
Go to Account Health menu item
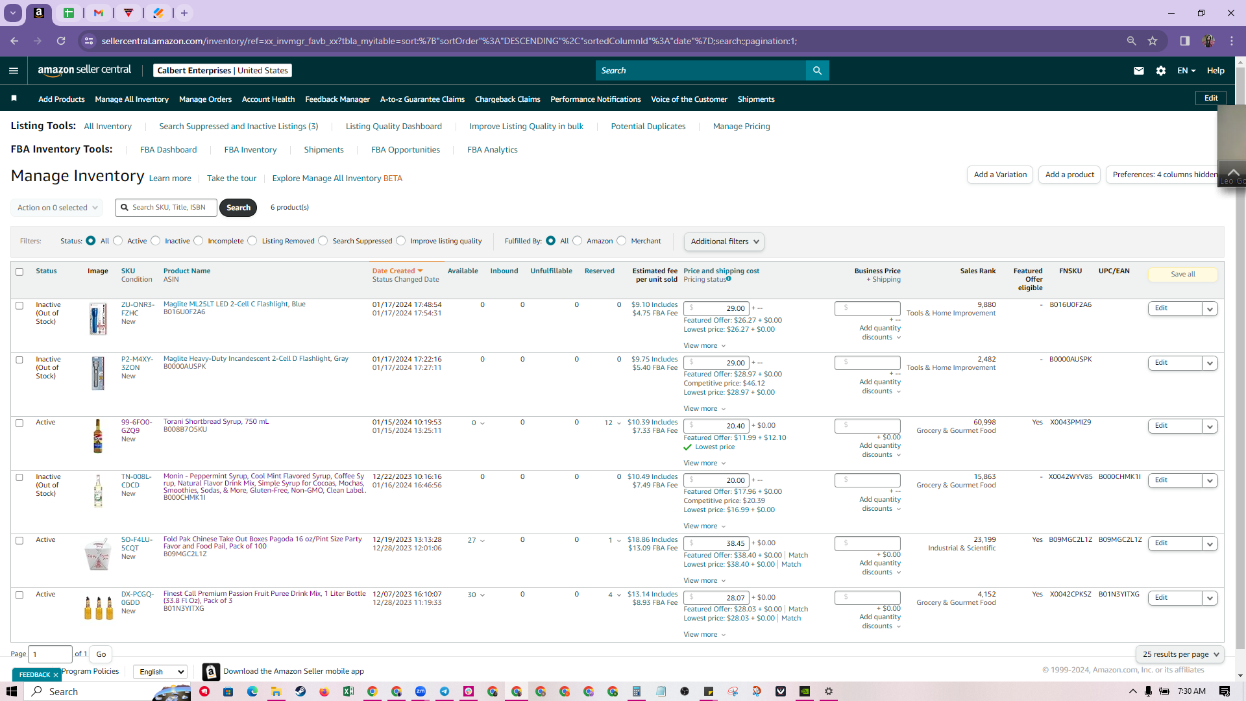click(268, 99)
